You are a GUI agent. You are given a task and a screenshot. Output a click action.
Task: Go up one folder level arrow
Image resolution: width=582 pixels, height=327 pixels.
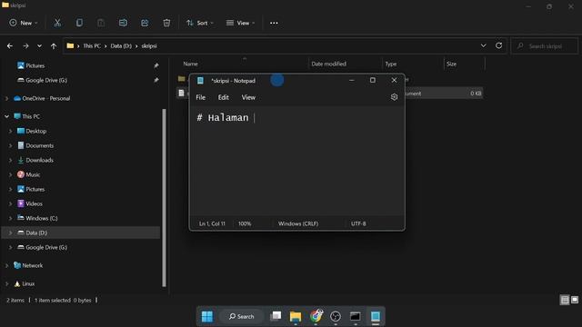(54, 46)
